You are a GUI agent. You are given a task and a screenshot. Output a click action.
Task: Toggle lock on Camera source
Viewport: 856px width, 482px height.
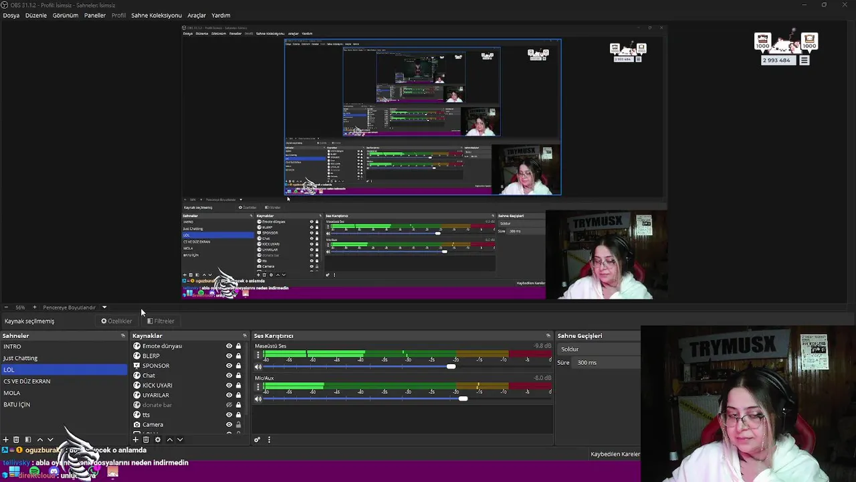[238, 424]
